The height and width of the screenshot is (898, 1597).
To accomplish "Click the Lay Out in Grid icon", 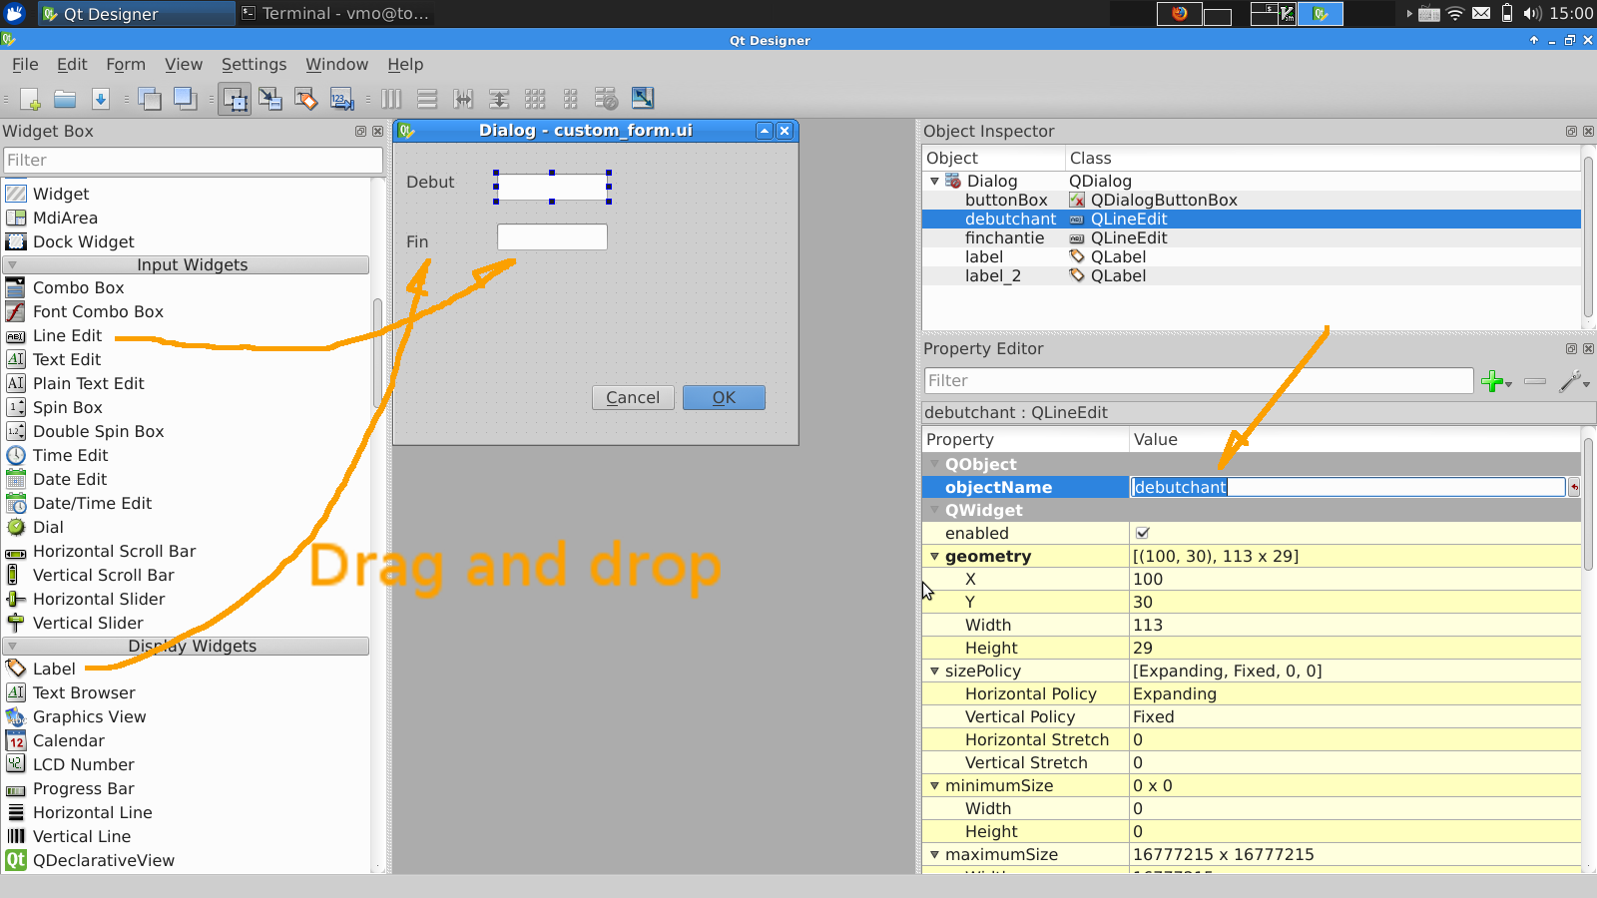I will [535, 99].
